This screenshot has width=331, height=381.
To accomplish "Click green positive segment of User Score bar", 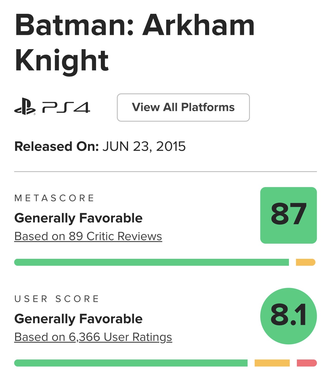I will 131,363.
